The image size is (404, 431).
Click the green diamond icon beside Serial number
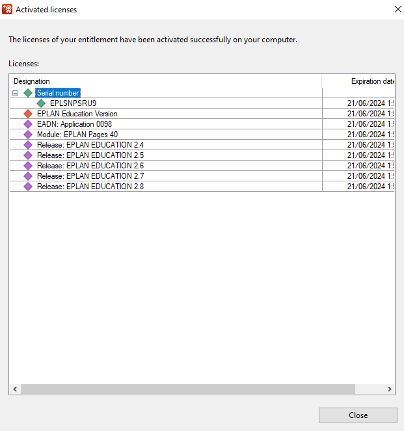[x=28, y=93]
